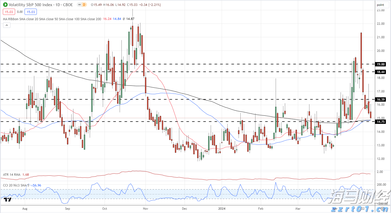
Task: Click the Nov marker on the time axis
Action: pyautogui.click(x=146, y=209)
